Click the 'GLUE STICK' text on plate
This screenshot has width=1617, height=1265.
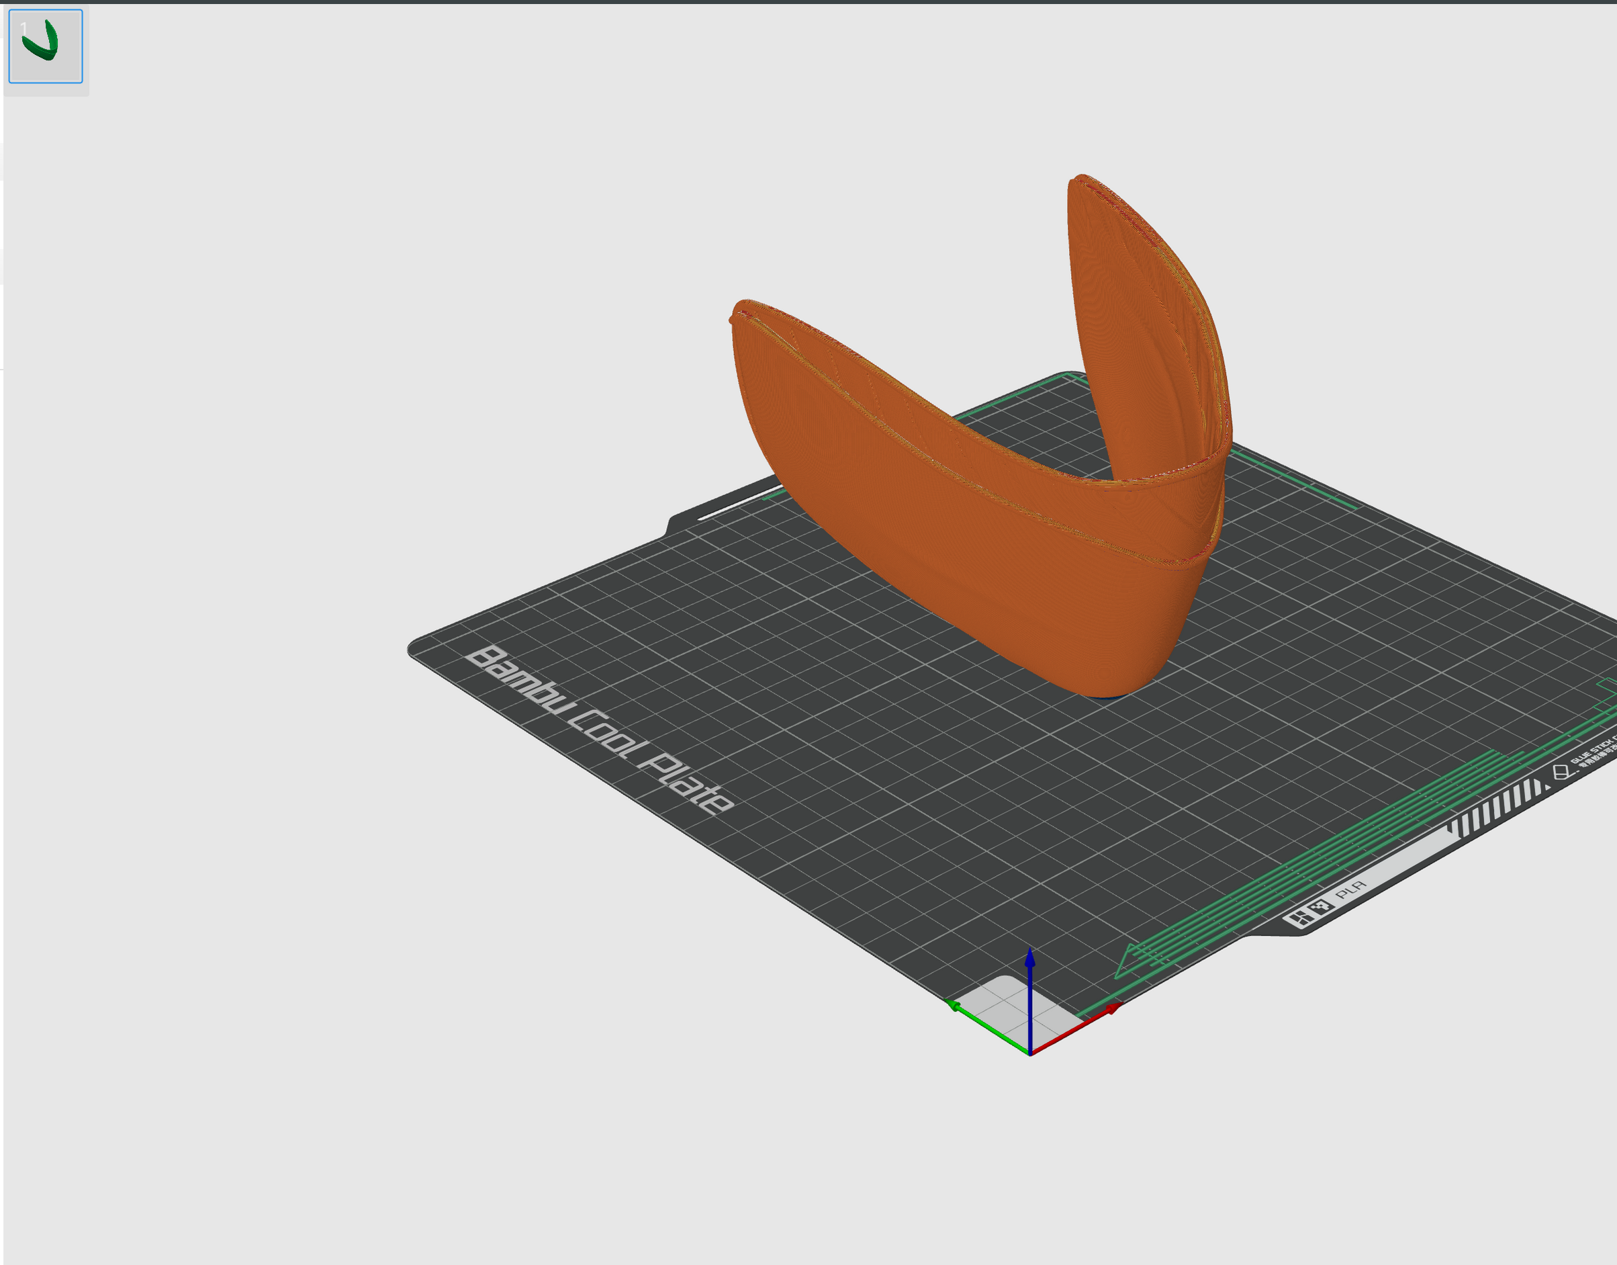coord(1592,750)
